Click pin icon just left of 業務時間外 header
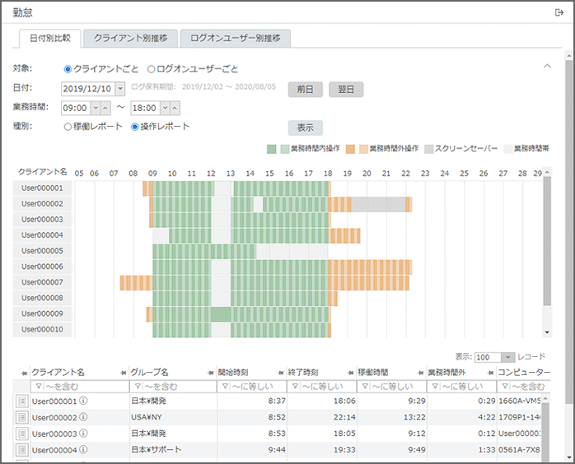 (421, 374)
